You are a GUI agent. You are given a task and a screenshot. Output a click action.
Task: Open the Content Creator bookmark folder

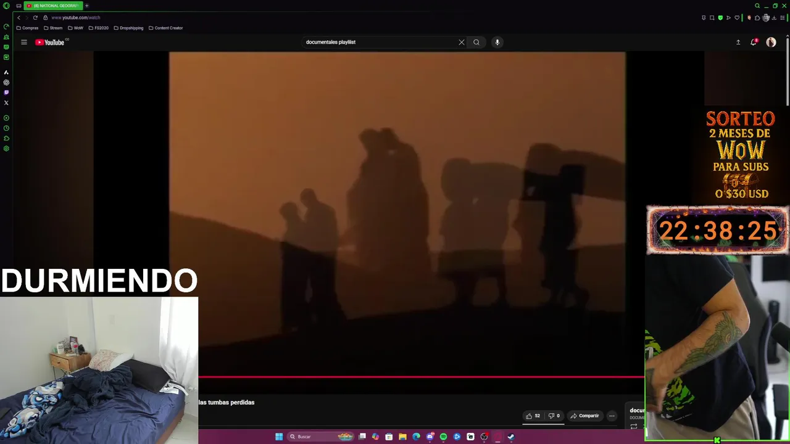[x=165, y=28]
